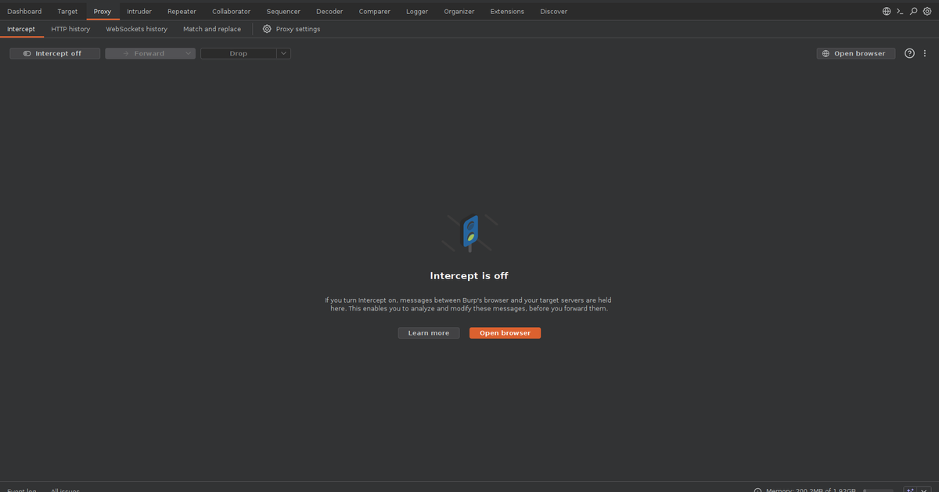
Task: Open the HTTP history sub-tab
Action: [70, 29]
